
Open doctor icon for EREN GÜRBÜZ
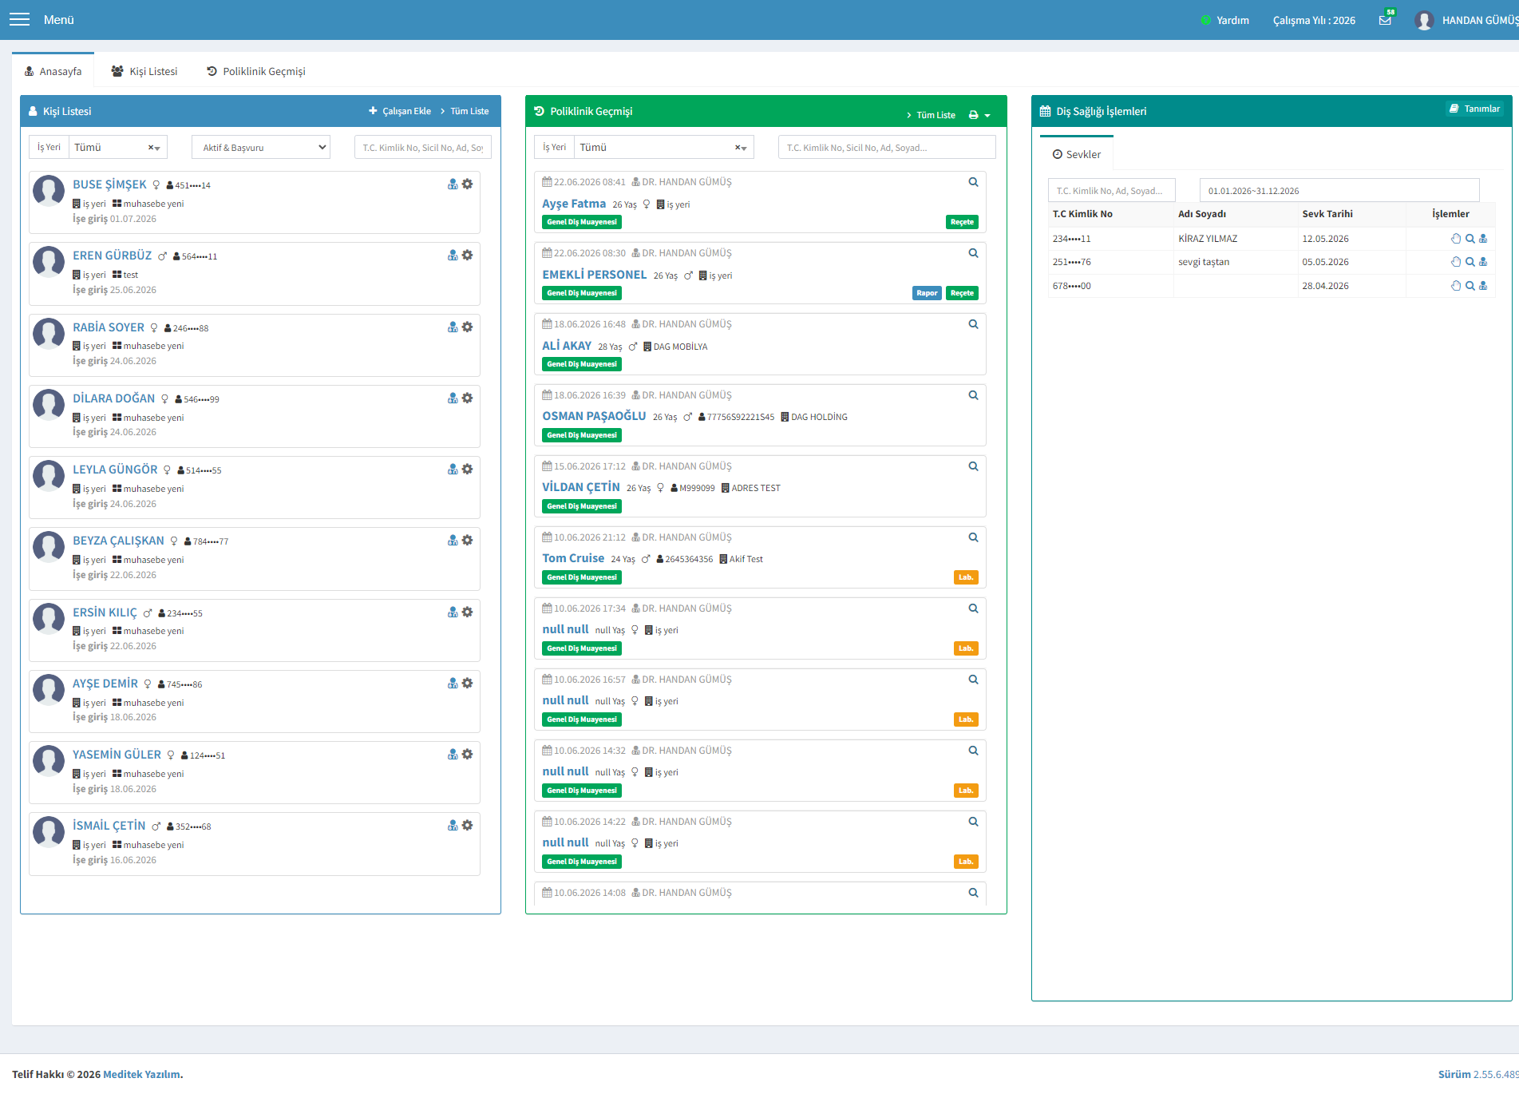[x=453, y=256]
